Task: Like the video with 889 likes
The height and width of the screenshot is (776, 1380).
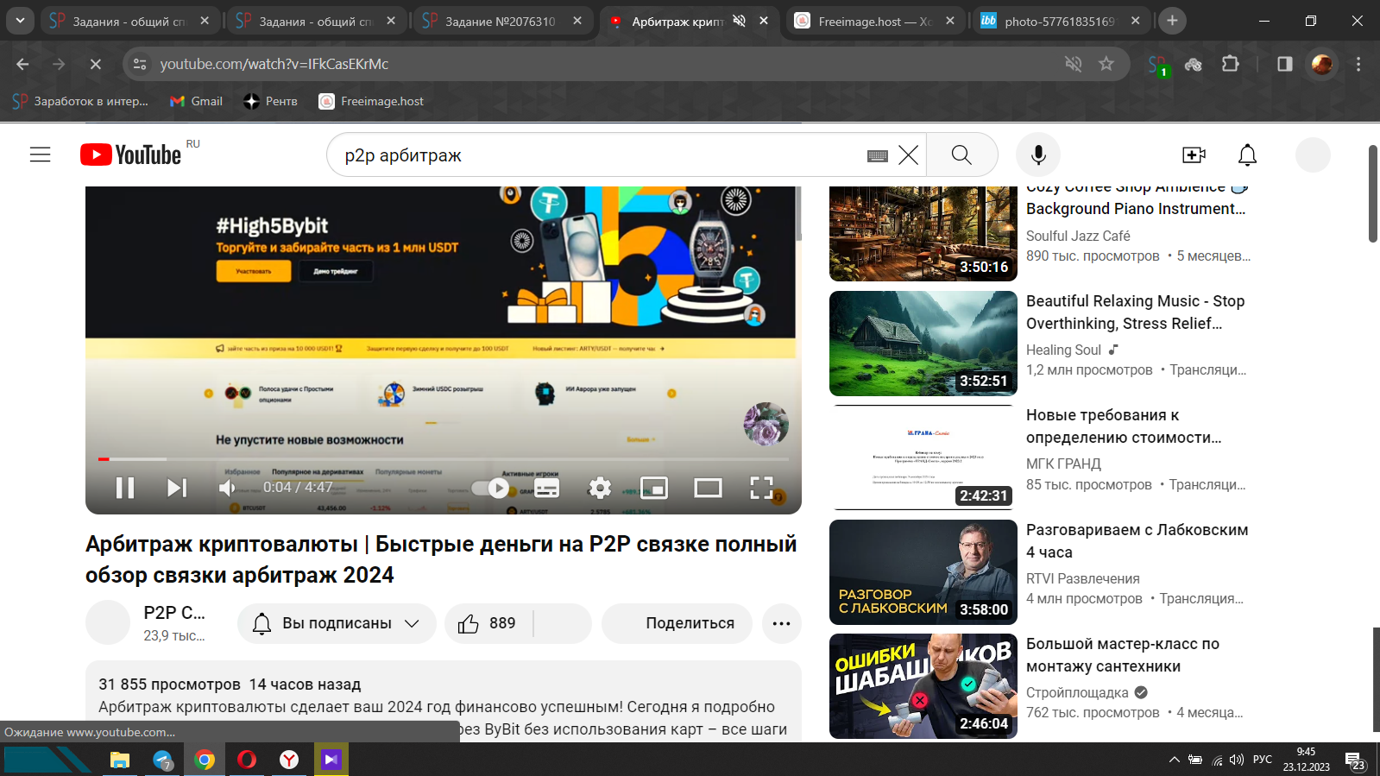Action: click(x=488, y=623)
